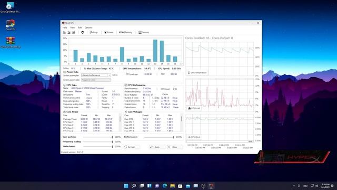337x190 pixels.
Task: Click the Turbo boost slider
Action: tap(98, 147)
